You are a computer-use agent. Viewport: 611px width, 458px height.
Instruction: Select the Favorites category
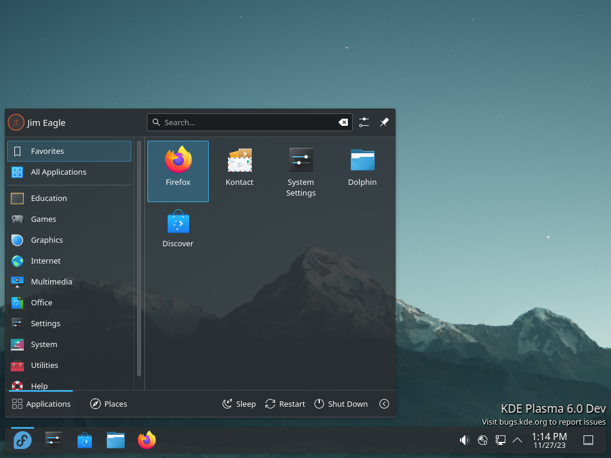tap(69, 151)
